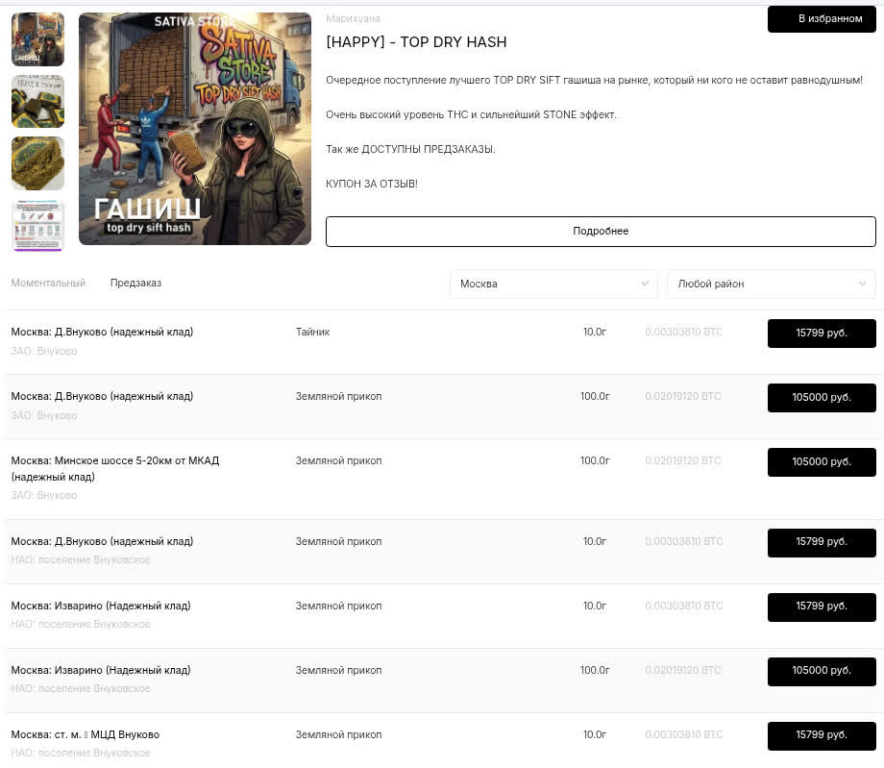Select the first product thumbnail image
Screen dimensions: 884x768
click(37, 39)
